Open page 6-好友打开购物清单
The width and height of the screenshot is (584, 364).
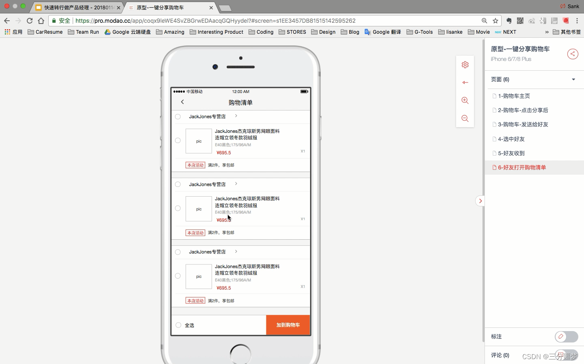point(534,167)
